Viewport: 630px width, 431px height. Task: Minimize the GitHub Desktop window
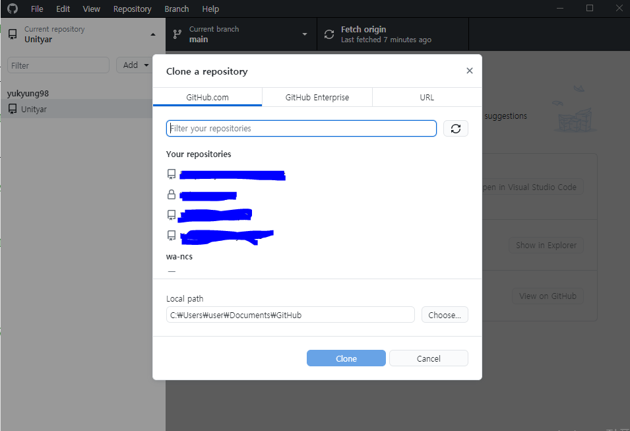pos(560,8)
